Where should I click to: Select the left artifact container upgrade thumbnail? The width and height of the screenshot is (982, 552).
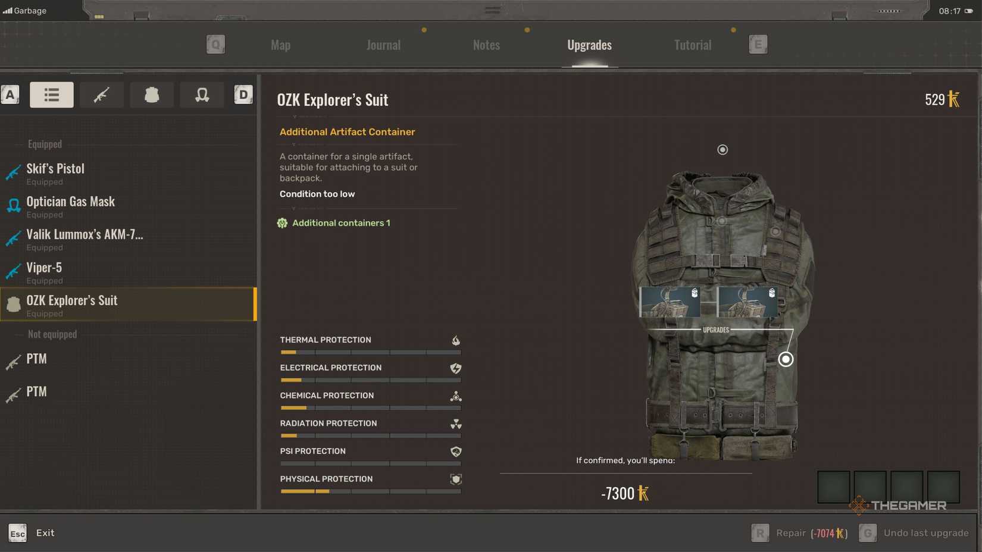click(x=670, y=302)
